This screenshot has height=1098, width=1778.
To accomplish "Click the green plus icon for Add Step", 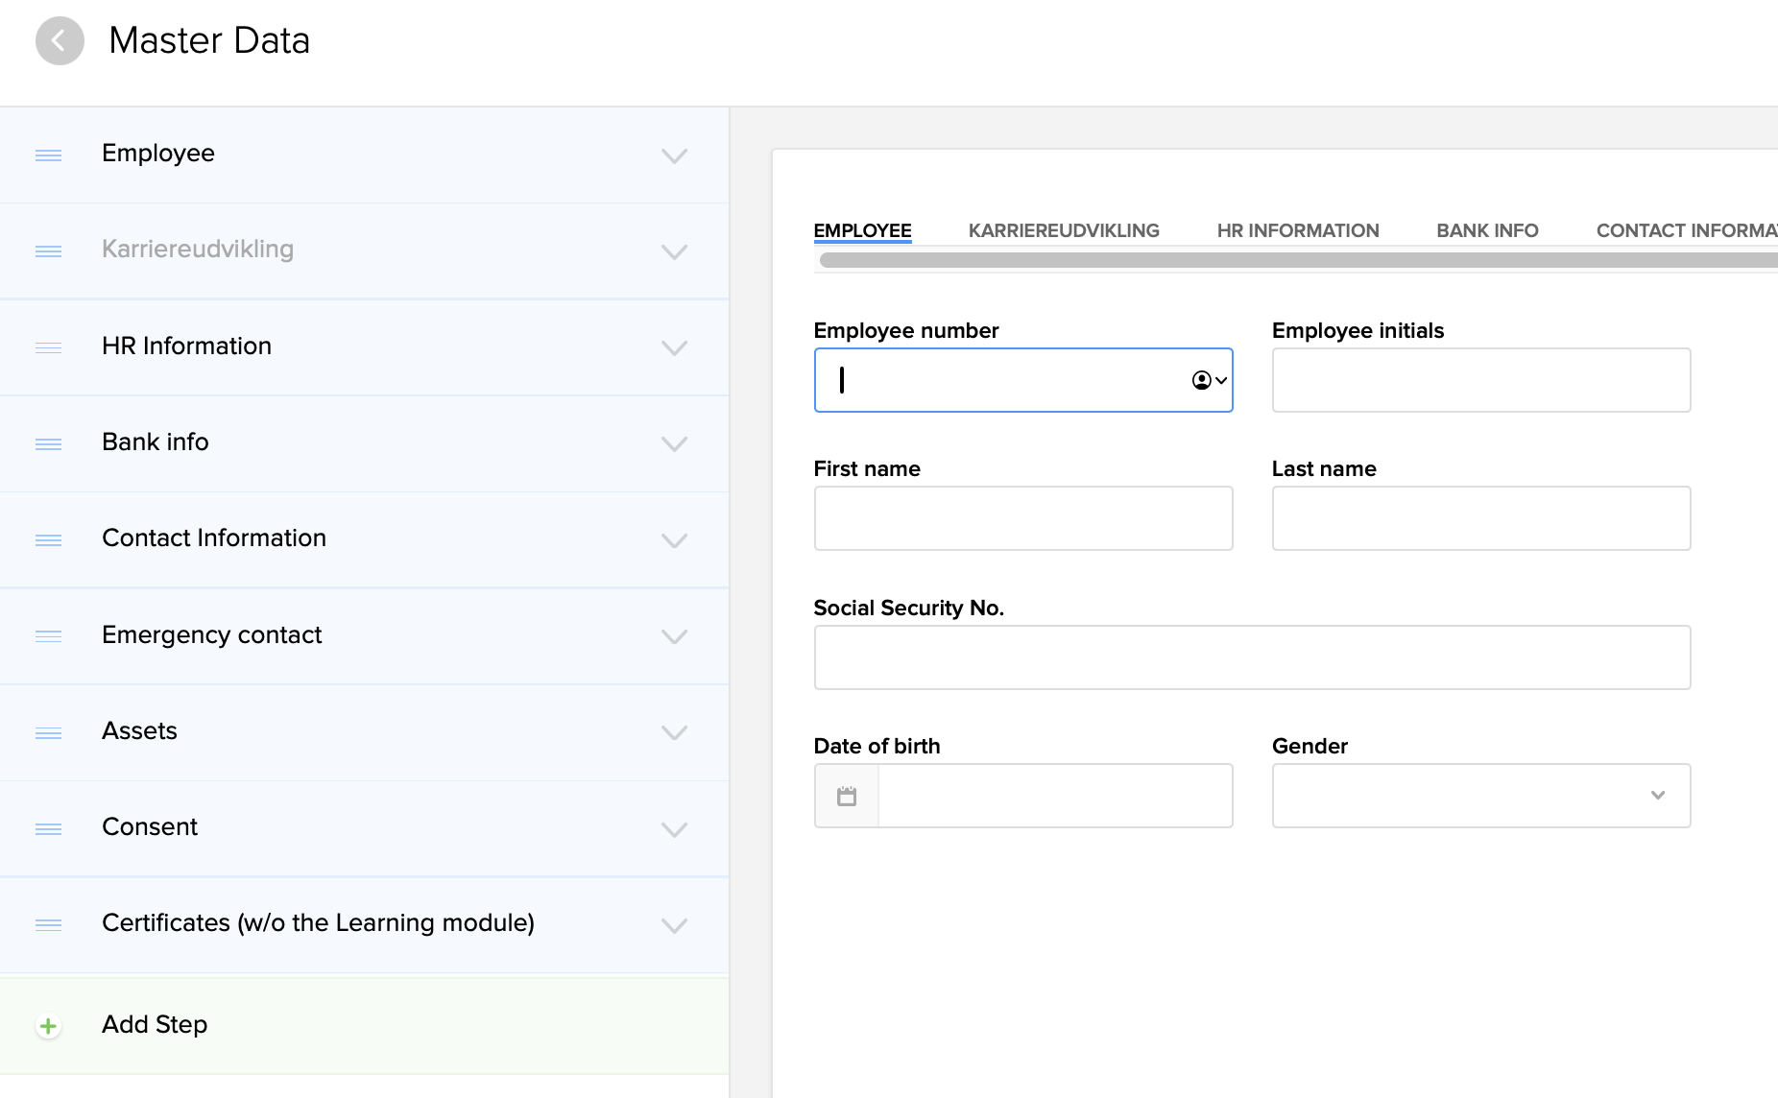I will coord(48,1026).
